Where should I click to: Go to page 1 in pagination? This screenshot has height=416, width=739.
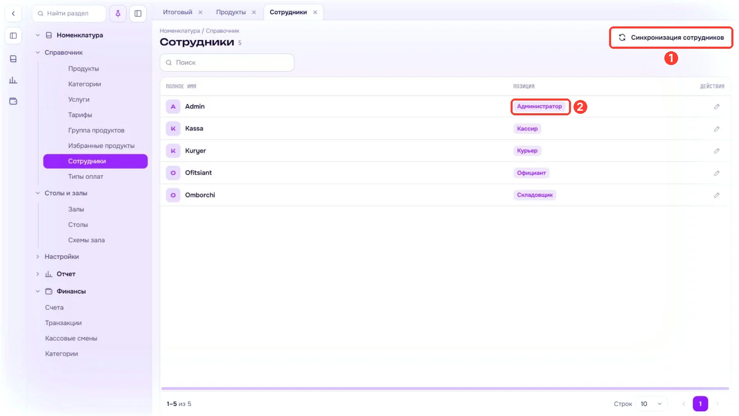click(x=700, y=404)
